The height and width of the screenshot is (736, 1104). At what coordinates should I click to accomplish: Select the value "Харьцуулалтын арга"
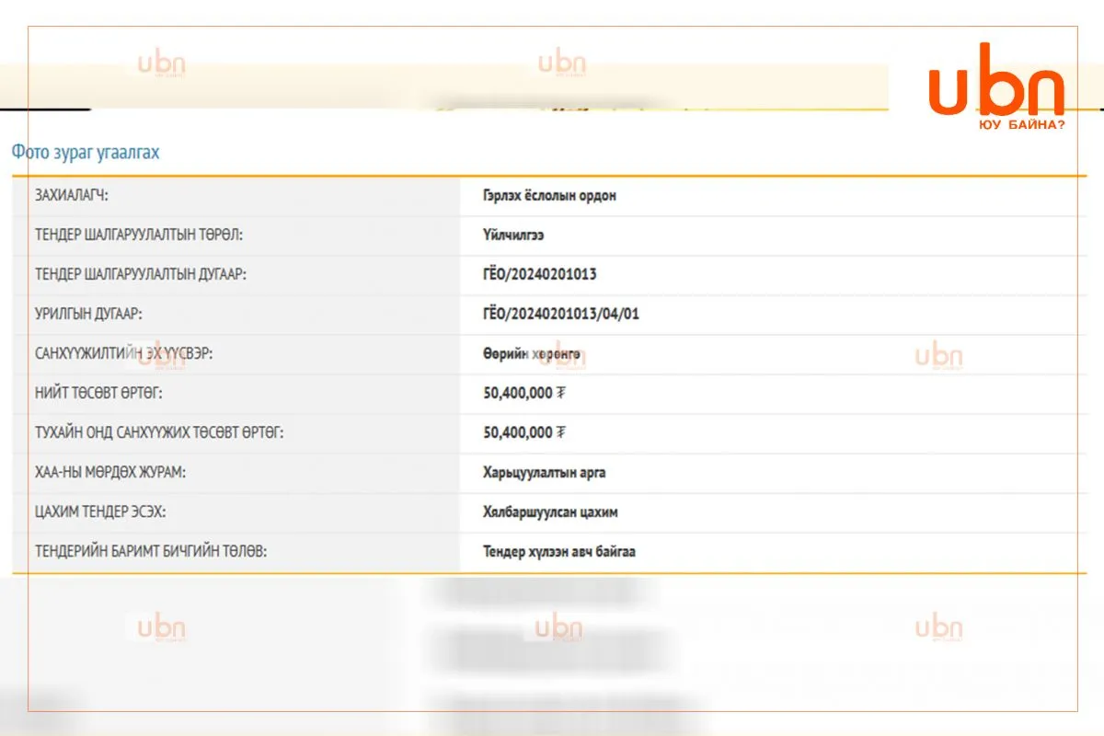545,473
